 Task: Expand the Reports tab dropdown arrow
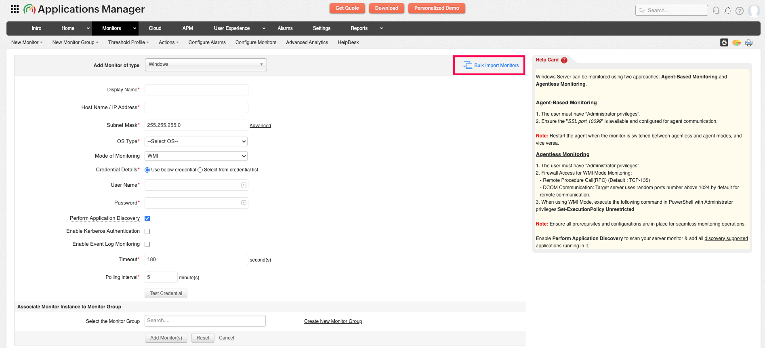pyautogui.click(x=381, y=28)
